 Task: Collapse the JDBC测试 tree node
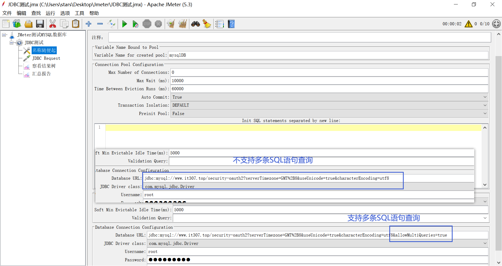(12, 43)
